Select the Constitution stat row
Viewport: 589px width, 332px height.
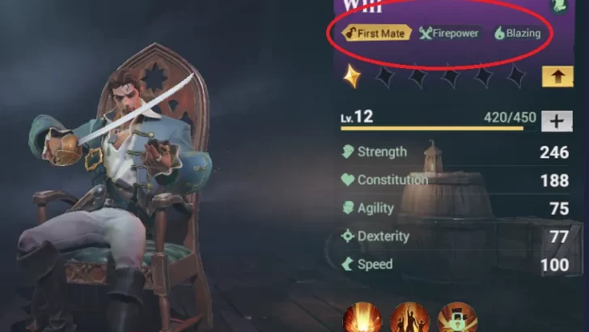pos(455,180)
